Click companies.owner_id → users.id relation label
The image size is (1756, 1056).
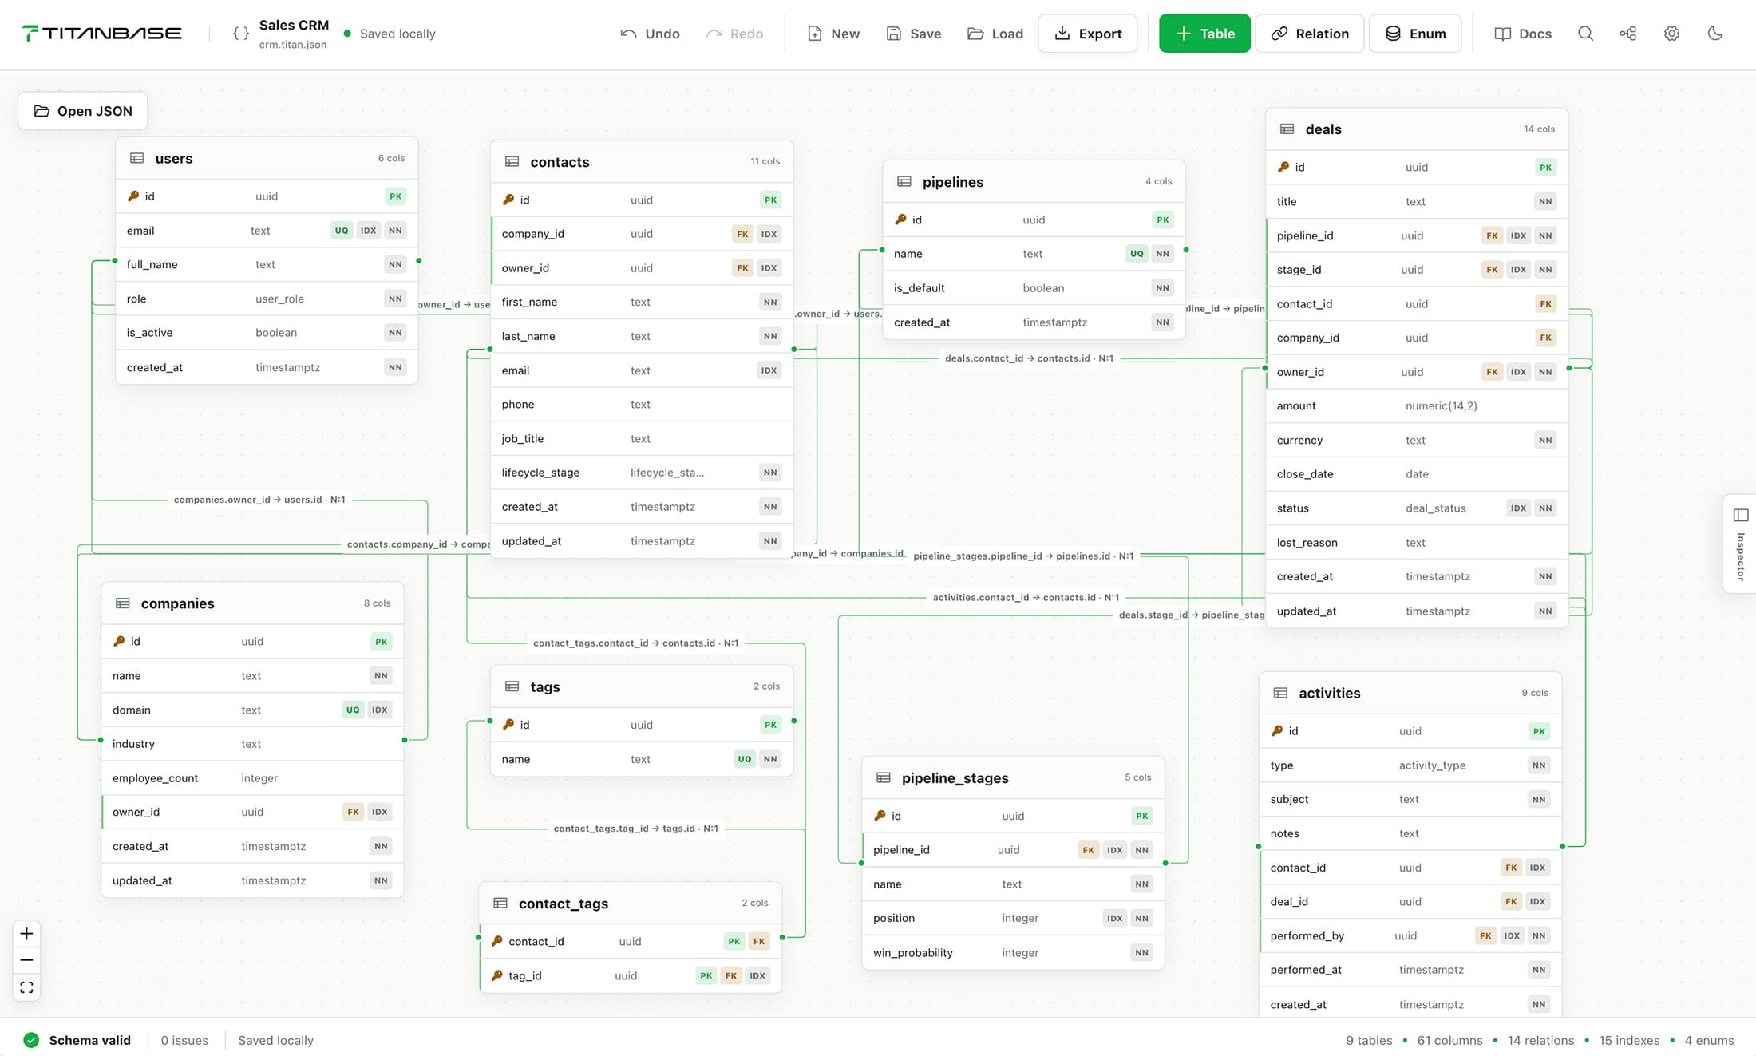pos(259,500)
